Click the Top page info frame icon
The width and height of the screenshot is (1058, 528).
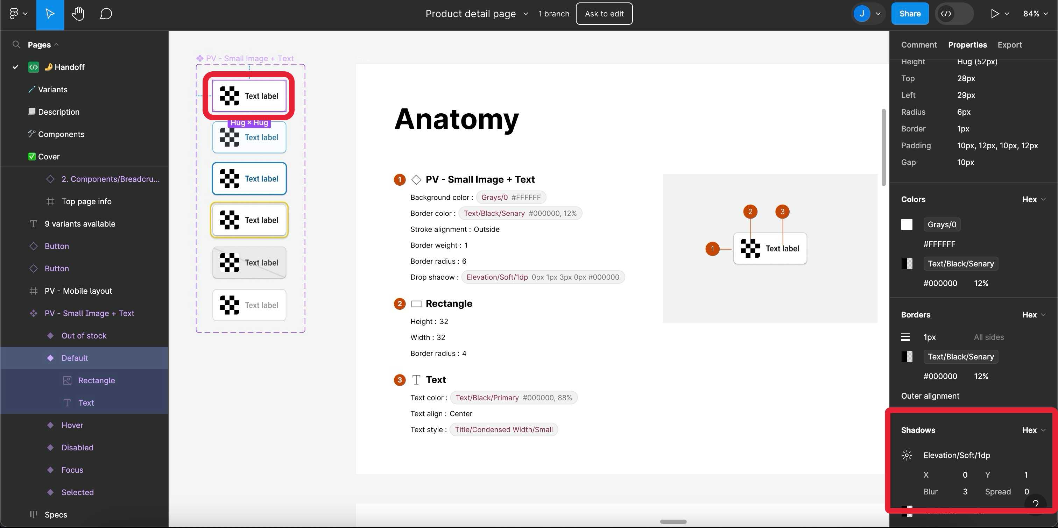(50, 201)
